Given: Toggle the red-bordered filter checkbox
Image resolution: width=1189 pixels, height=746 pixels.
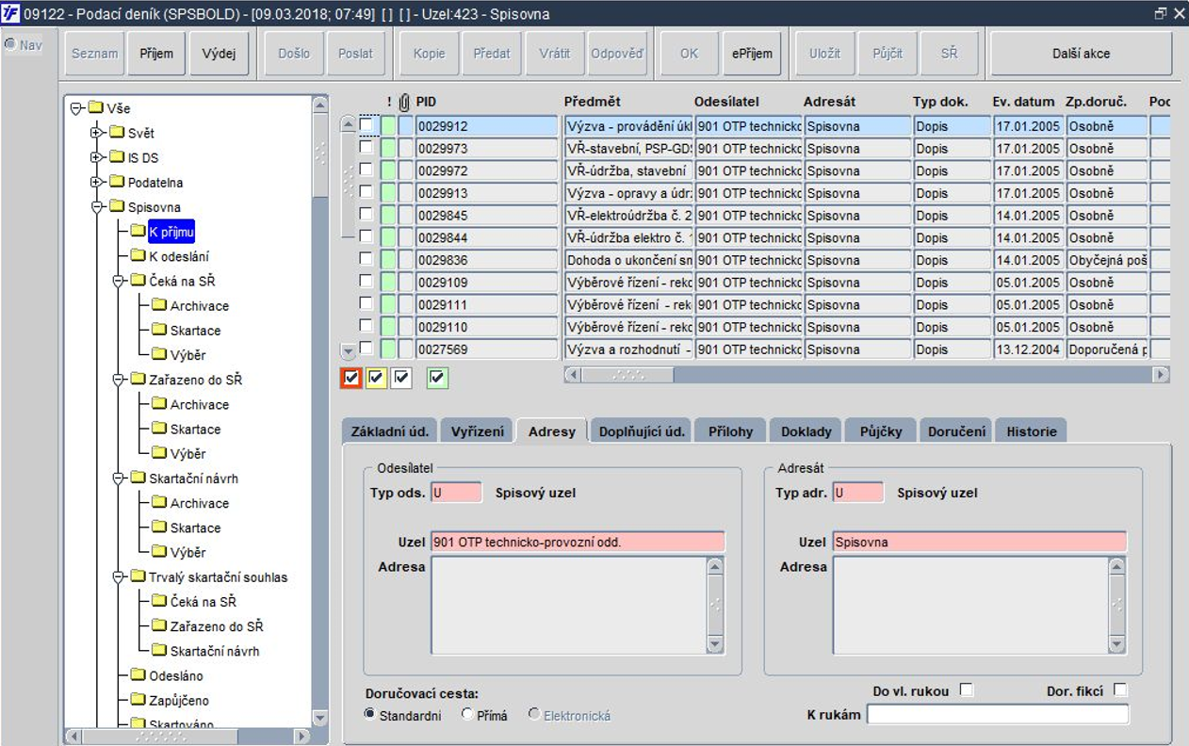Looking at the screenshot, I should pyautogui.click(x=351, y=378).
